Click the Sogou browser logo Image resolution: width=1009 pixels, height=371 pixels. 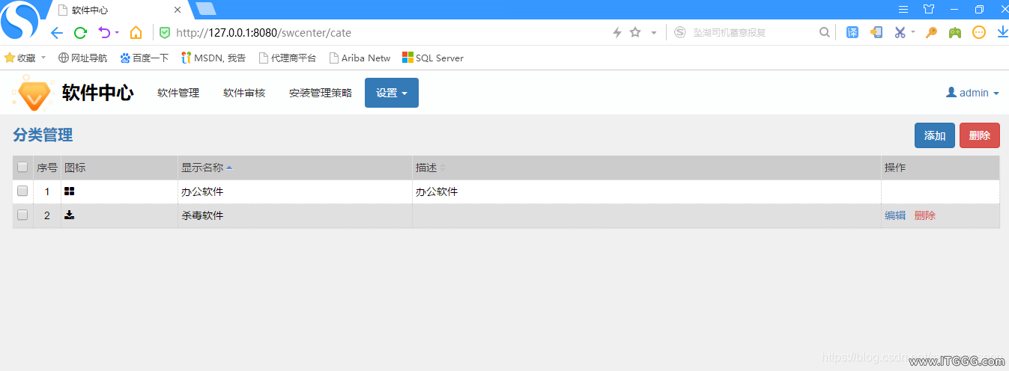click(20, 20)
